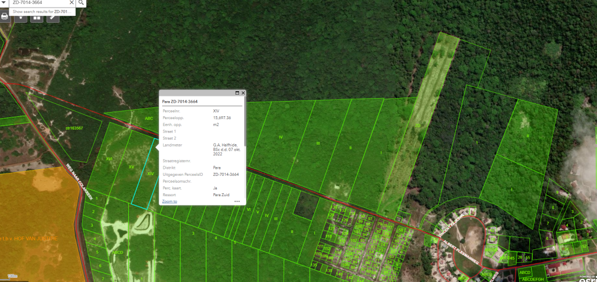Click the Zoom to link
This screenshot has width=597, height=282.
coord(170,201)
